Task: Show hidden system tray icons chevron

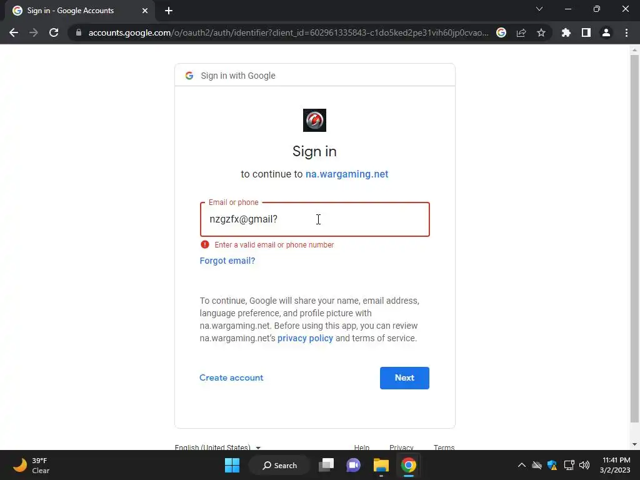Action: tap(522, 465)
